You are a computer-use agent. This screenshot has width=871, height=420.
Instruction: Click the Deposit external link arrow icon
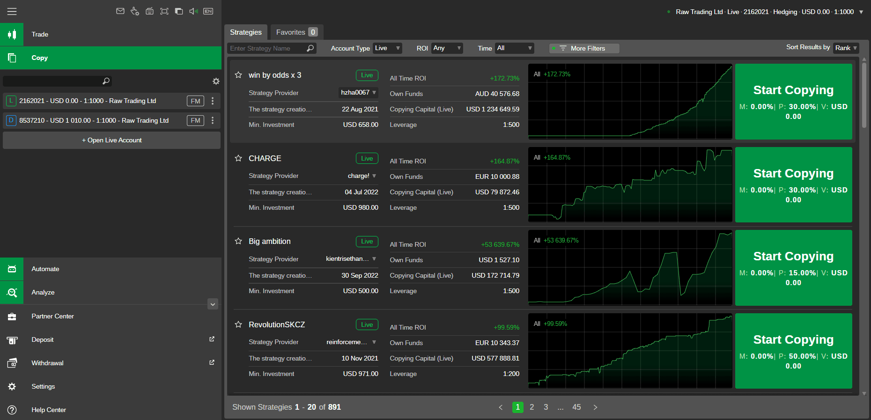[x=212, y=339]
